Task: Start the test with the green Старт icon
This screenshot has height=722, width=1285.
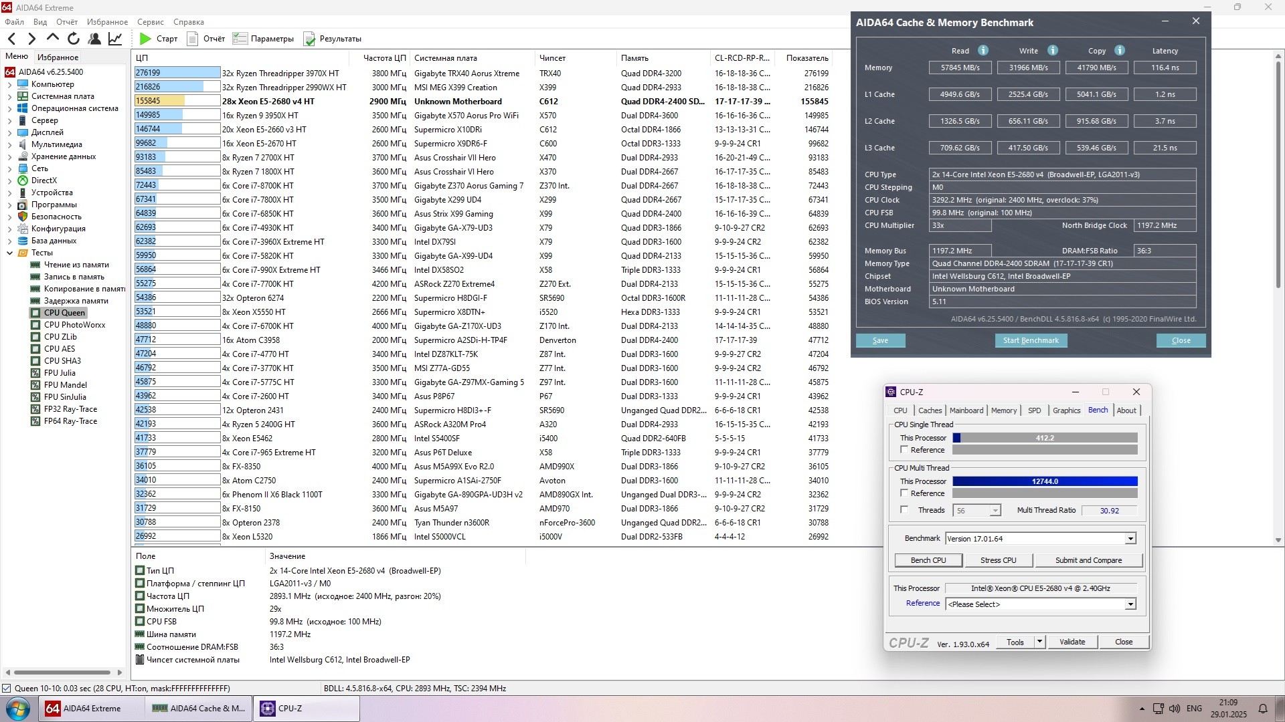Action: pyautogui.click(x=145, y=39)
